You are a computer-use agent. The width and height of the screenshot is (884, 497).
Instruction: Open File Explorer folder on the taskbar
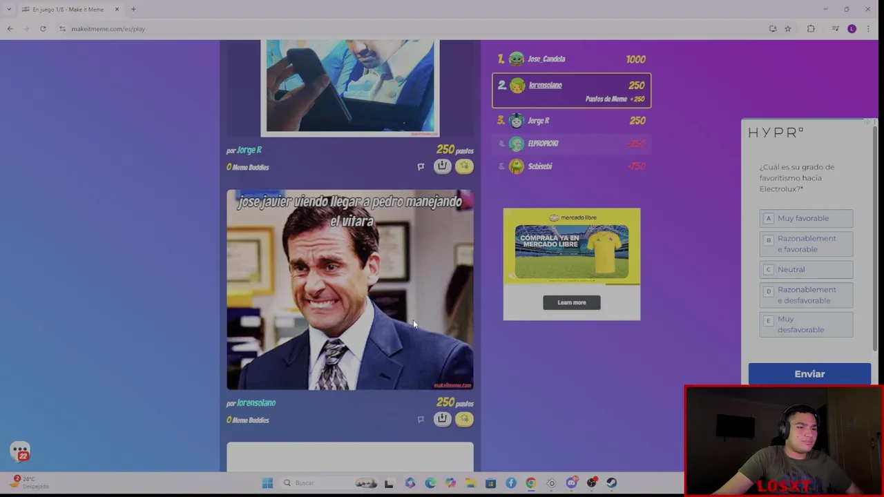click(x=470, y=483)
